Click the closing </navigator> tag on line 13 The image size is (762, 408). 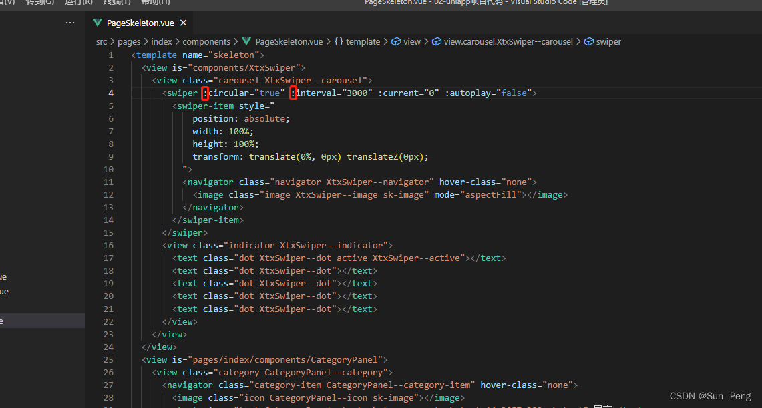coord(213,208)
